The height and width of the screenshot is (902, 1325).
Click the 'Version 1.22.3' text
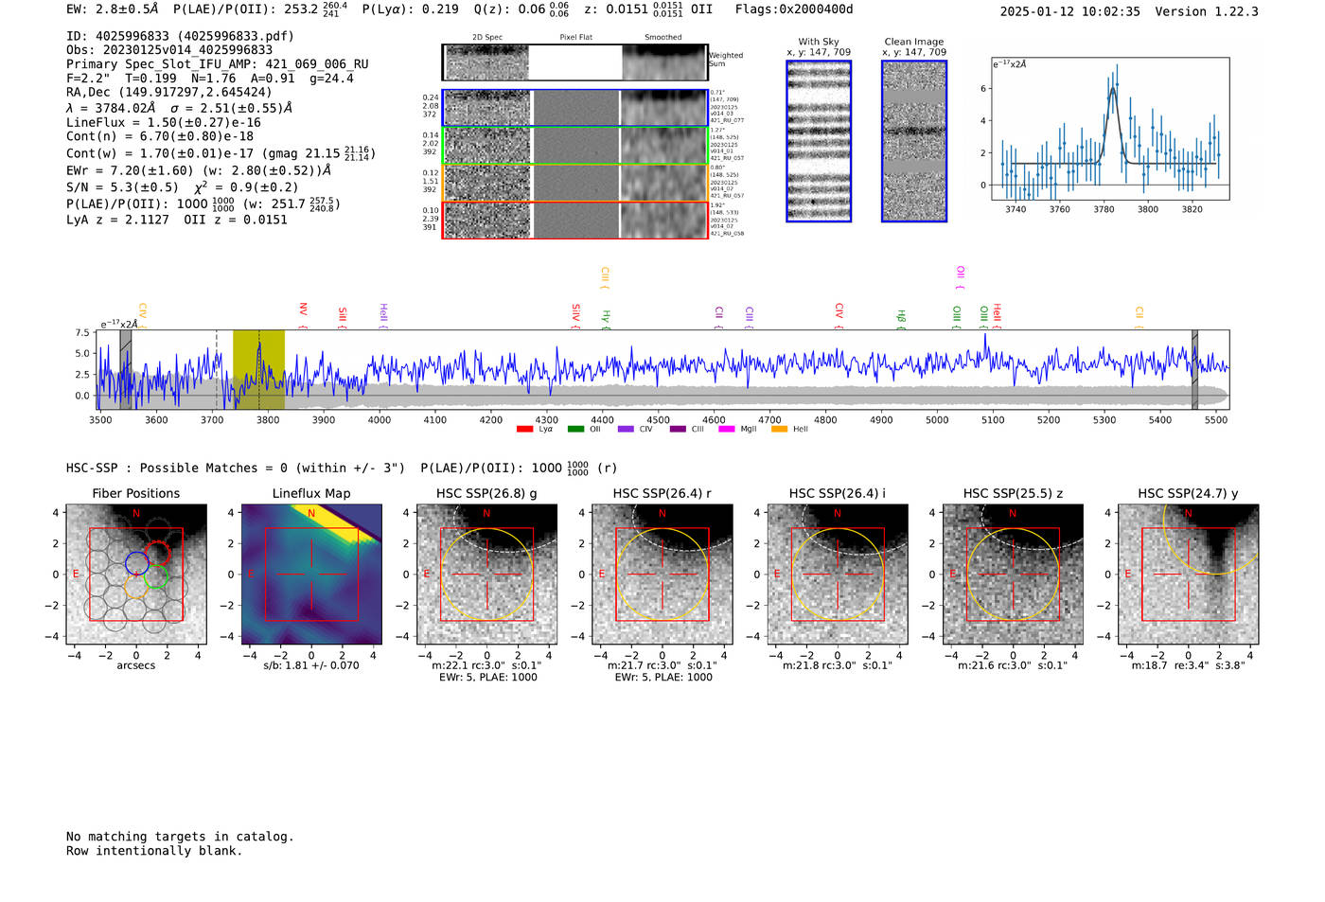tap(1207, 11)
